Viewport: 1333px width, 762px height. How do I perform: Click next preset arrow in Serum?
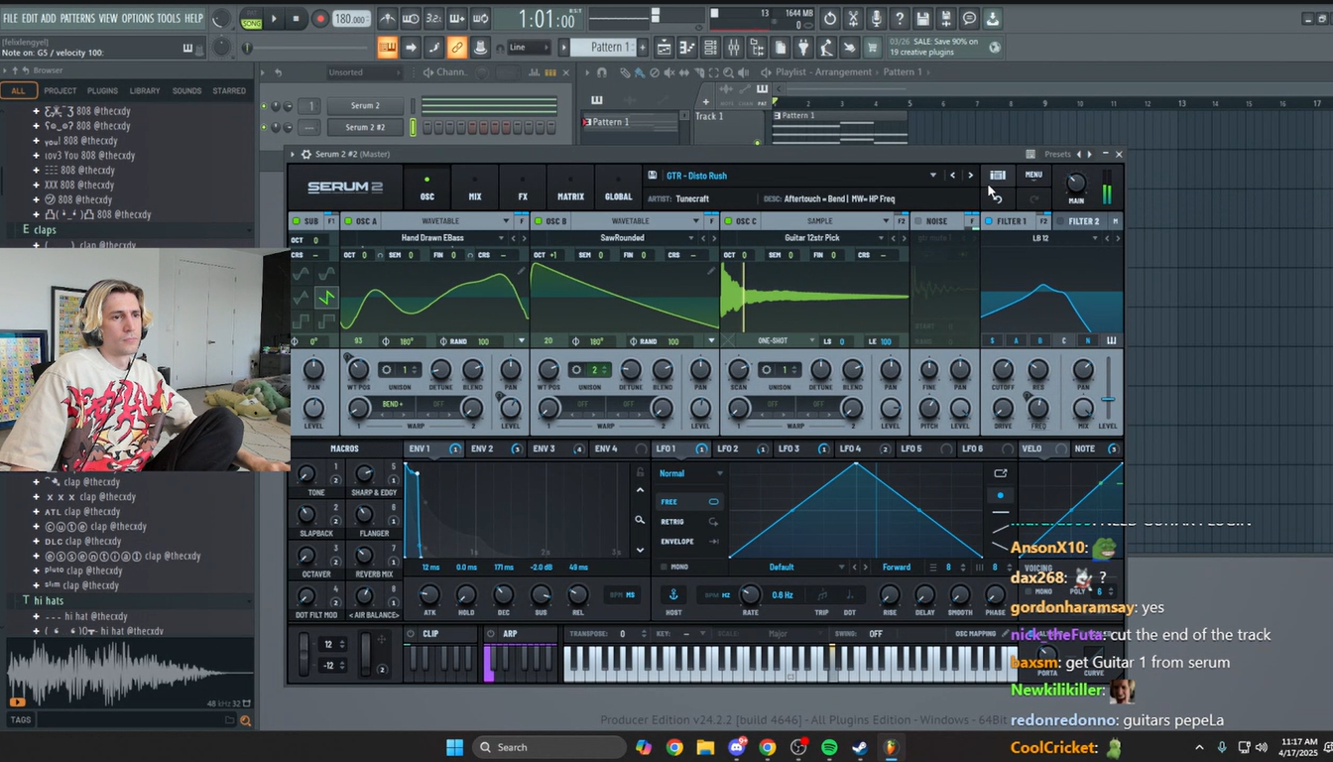970,176
